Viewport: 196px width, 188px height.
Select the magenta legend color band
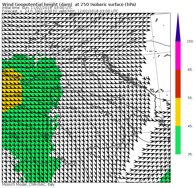pos(178,56)
